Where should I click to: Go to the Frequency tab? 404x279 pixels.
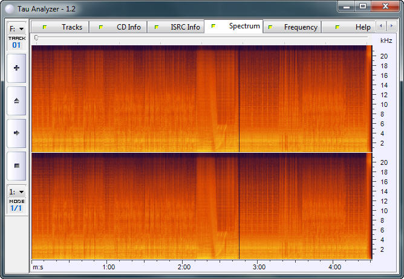coord(293,27)
